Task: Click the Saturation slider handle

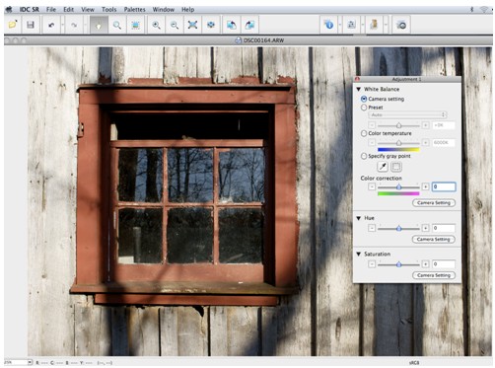Action: click(x=398, y=264)
